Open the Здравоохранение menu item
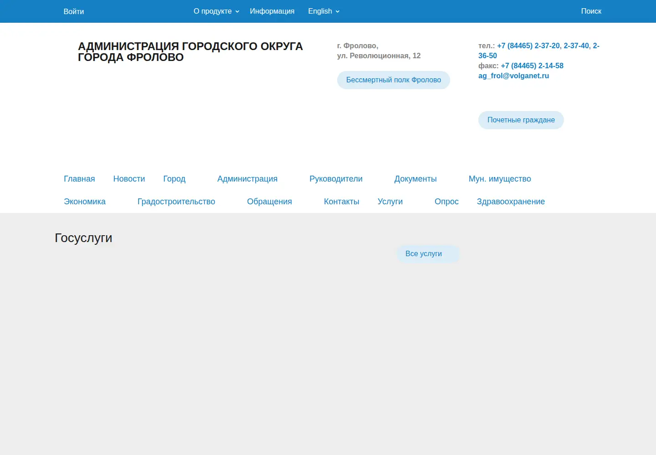 click(511, 202)
